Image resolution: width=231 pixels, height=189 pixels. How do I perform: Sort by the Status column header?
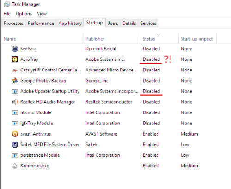tap(159, 38)
